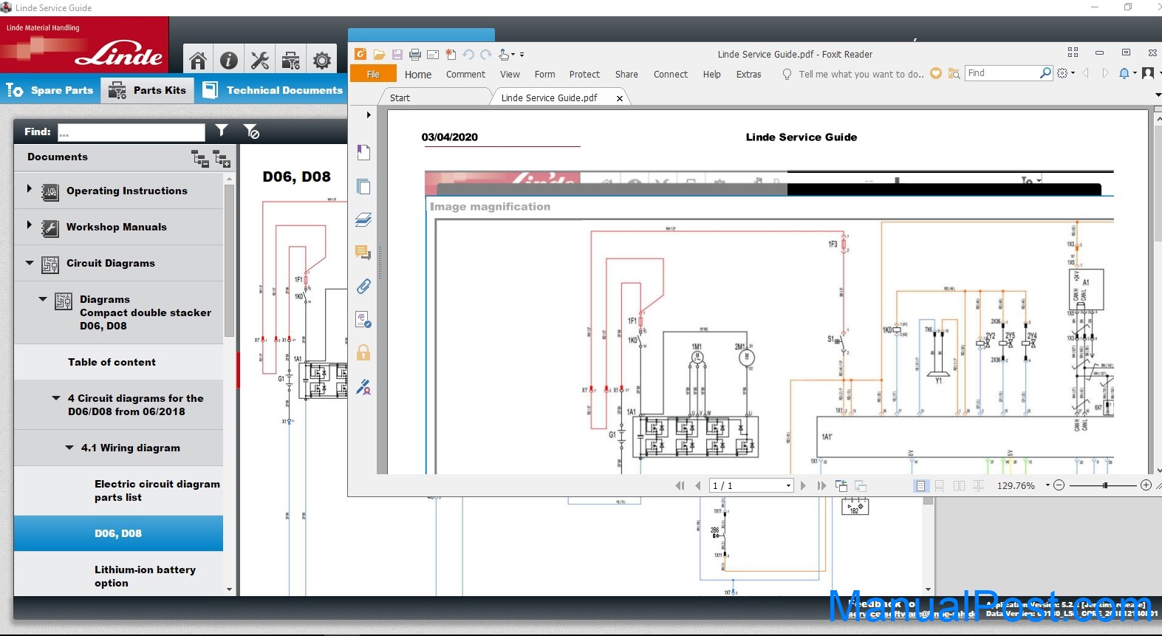Select continuous page view mode
1162x636 pixels.
(x=940, y=485)
